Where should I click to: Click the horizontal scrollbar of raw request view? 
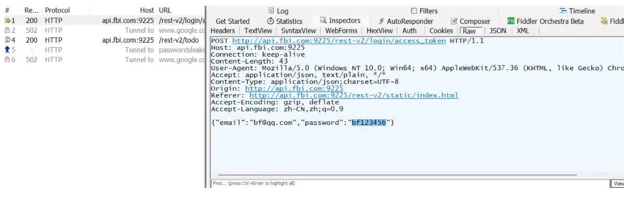(x=398, y=175)
